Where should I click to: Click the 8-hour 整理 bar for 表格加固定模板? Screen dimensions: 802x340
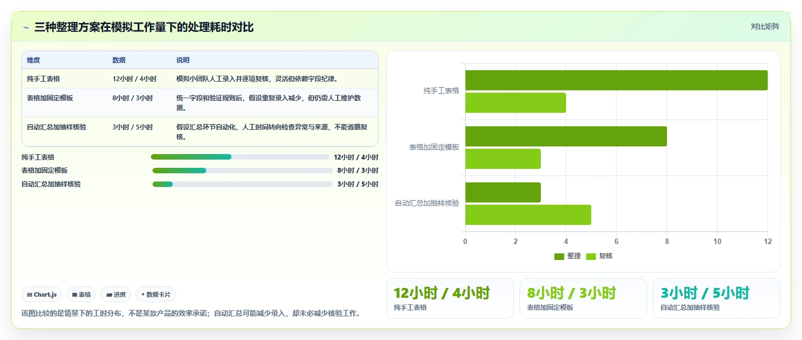click(x=566, y=136)
